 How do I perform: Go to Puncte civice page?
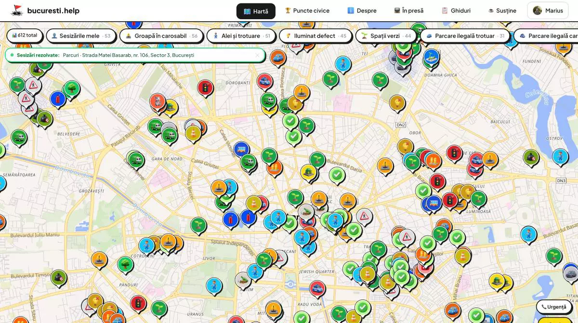click(307, 11)
